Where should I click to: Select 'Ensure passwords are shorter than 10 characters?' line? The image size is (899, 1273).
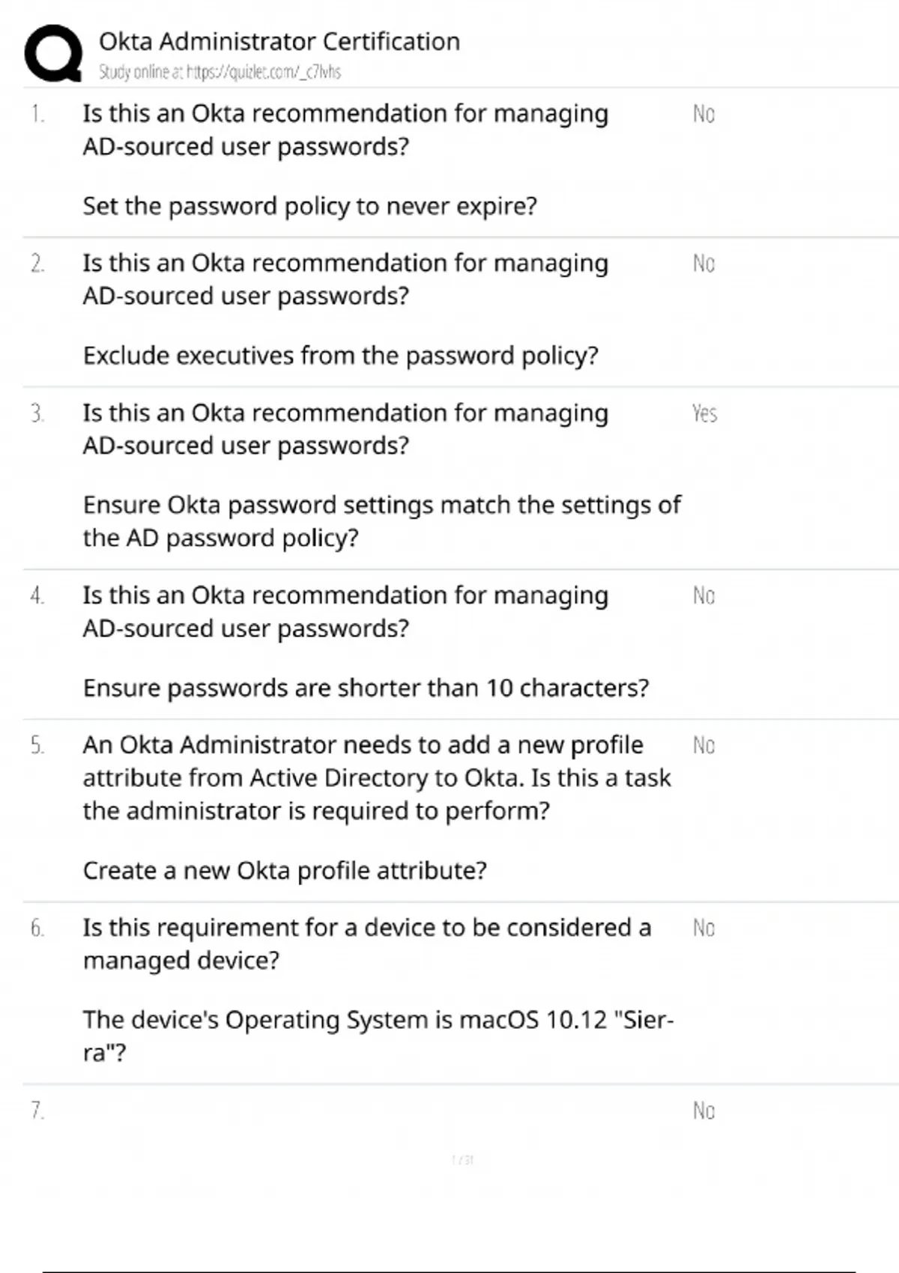[366, 688]
